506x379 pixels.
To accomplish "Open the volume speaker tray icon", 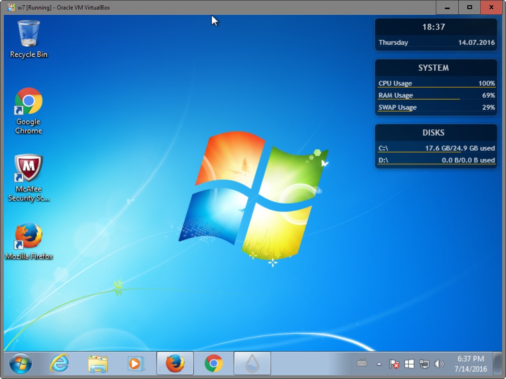I will click(x=439, y=364).
